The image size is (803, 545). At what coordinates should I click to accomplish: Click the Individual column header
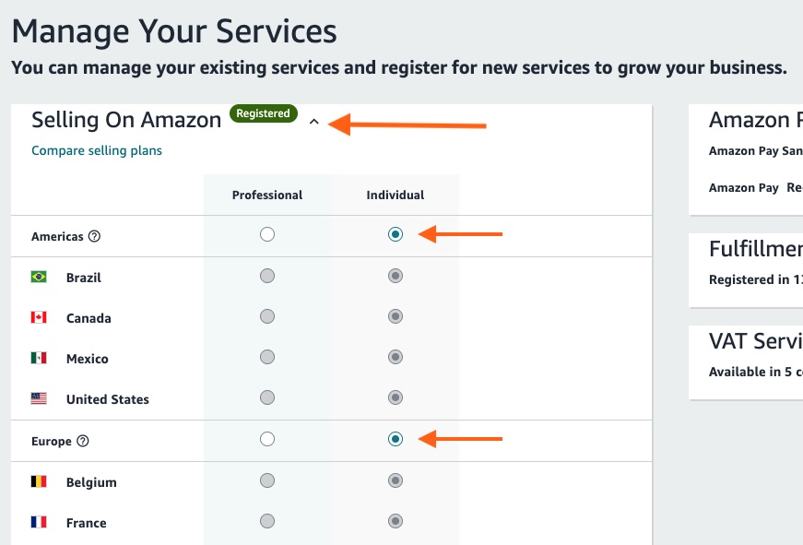coord(396,195)
